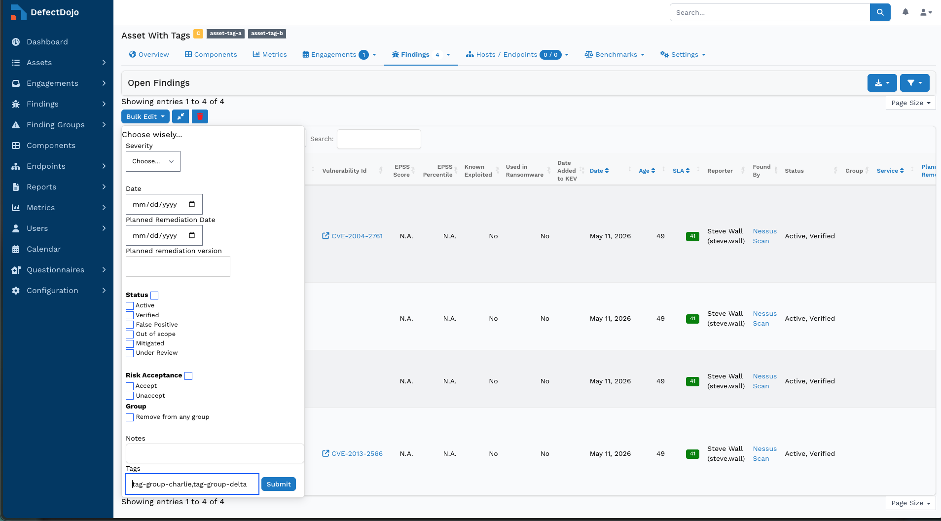The width and height of the screenshot is (941, 521).
Task: Enable the Mitigated checkbox
Action: point(130,343)
